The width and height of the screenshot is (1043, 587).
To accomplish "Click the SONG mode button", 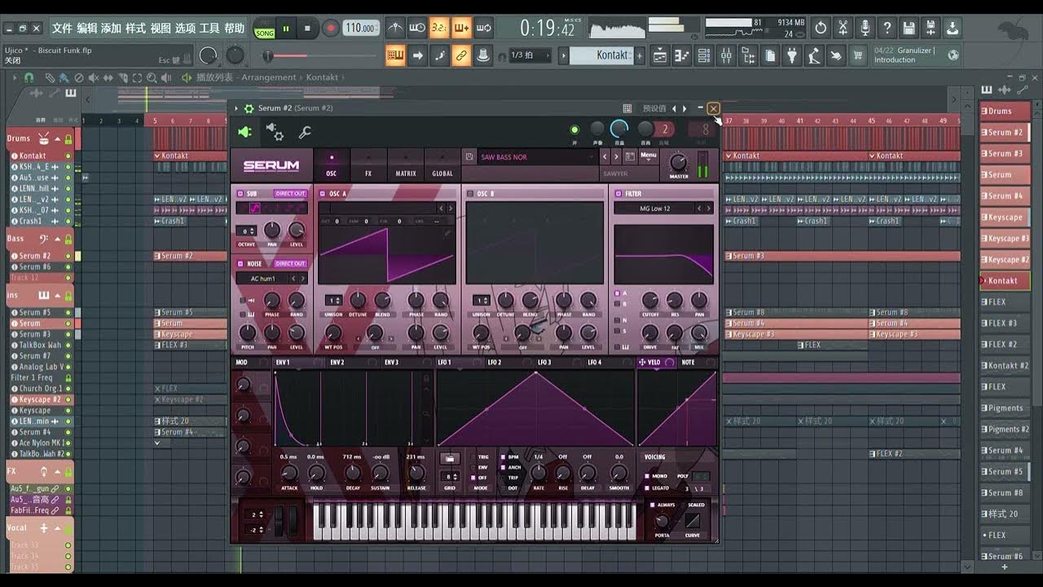I will point(265,33).
